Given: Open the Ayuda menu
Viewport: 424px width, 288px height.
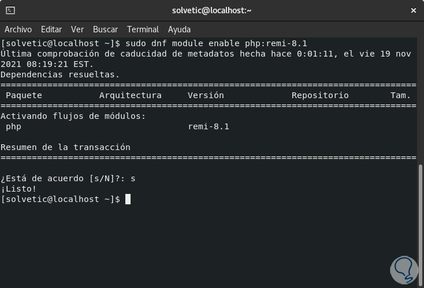Looking at the screenshot, I should coord(179,29).
